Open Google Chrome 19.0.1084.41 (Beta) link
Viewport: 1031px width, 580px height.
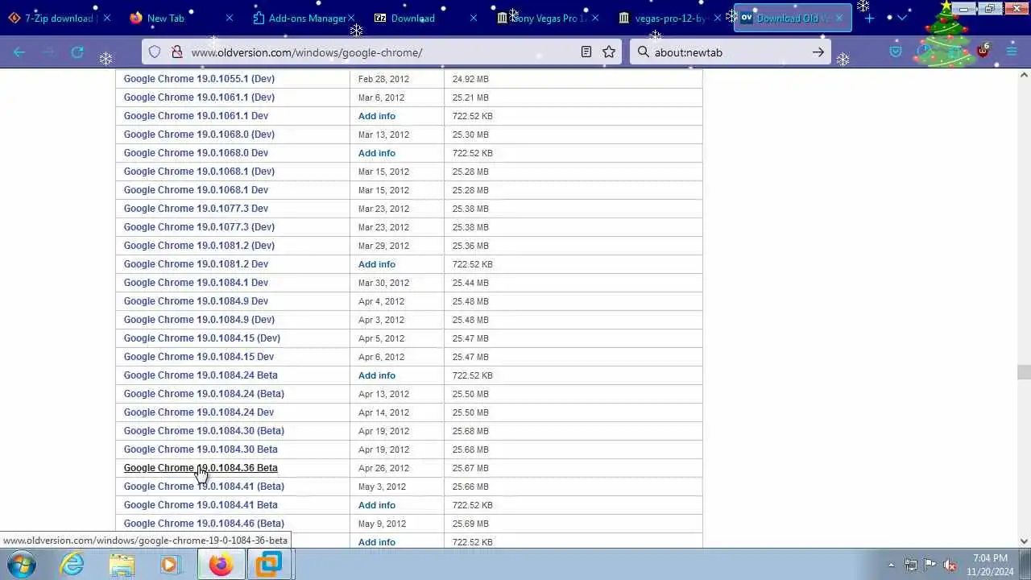(204, 487)
